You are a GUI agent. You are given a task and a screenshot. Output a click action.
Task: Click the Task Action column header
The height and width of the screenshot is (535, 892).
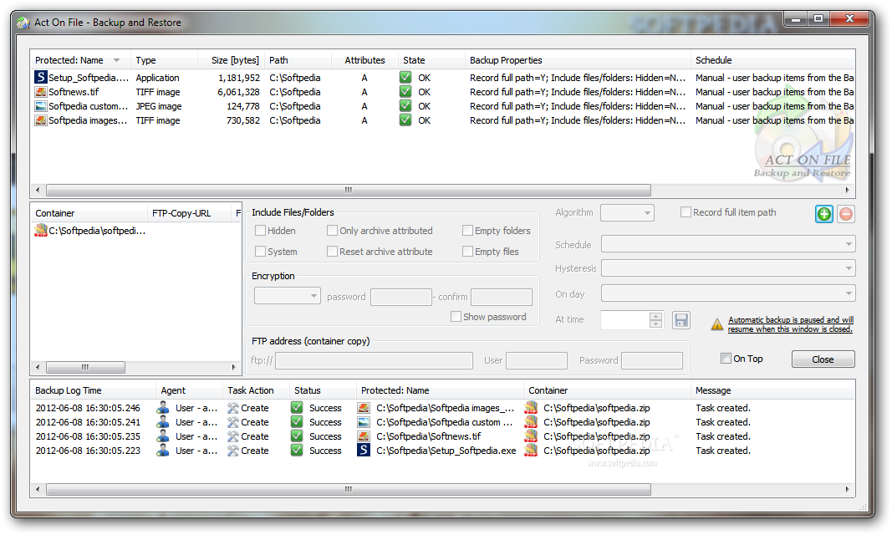tap(257, 390)
